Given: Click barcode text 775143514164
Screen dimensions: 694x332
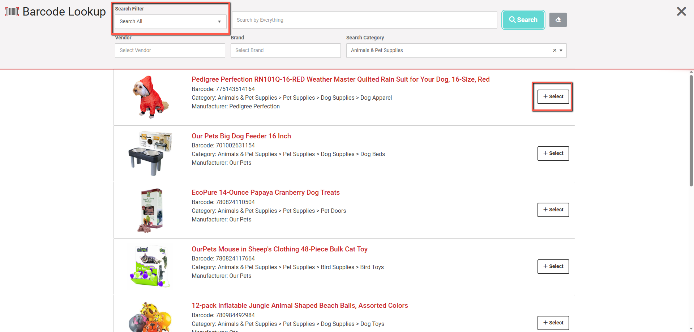Looking at the screenshot, I should pos(235,89).
